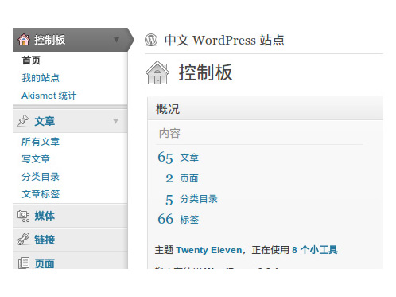Click the 8 个小工具 widgets link
The height and width of the screenshot is (297, 396).
(x=315, y=250)
